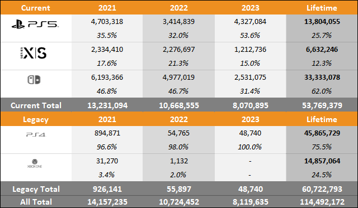Viewport: 358px width, 208px height.
Task: Select the Legacy header cell
Action: click(36, 119)
